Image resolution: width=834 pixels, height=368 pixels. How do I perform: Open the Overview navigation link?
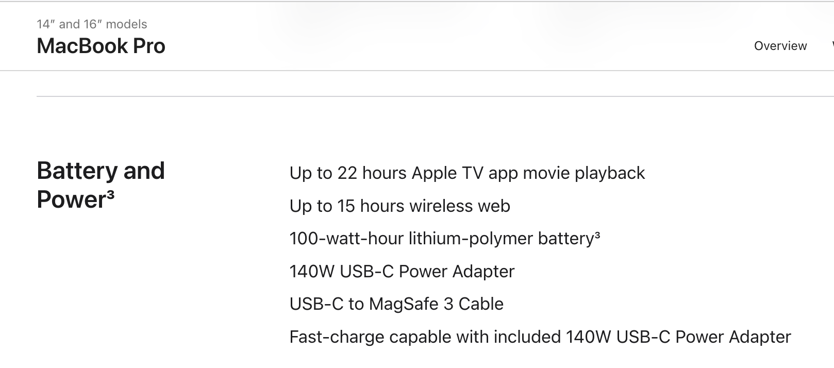pos(780,46)
